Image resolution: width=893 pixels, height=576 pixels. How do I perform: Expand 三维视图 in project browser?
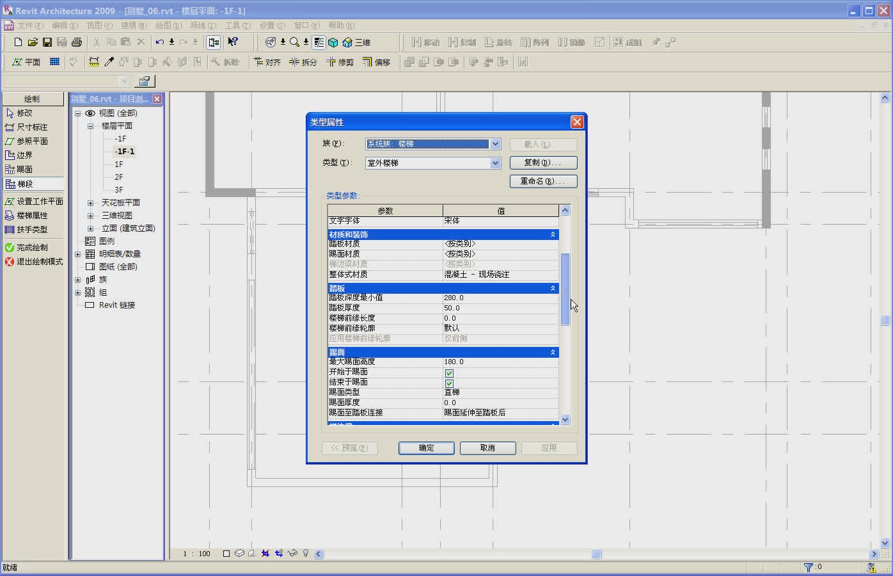[90, 216]
